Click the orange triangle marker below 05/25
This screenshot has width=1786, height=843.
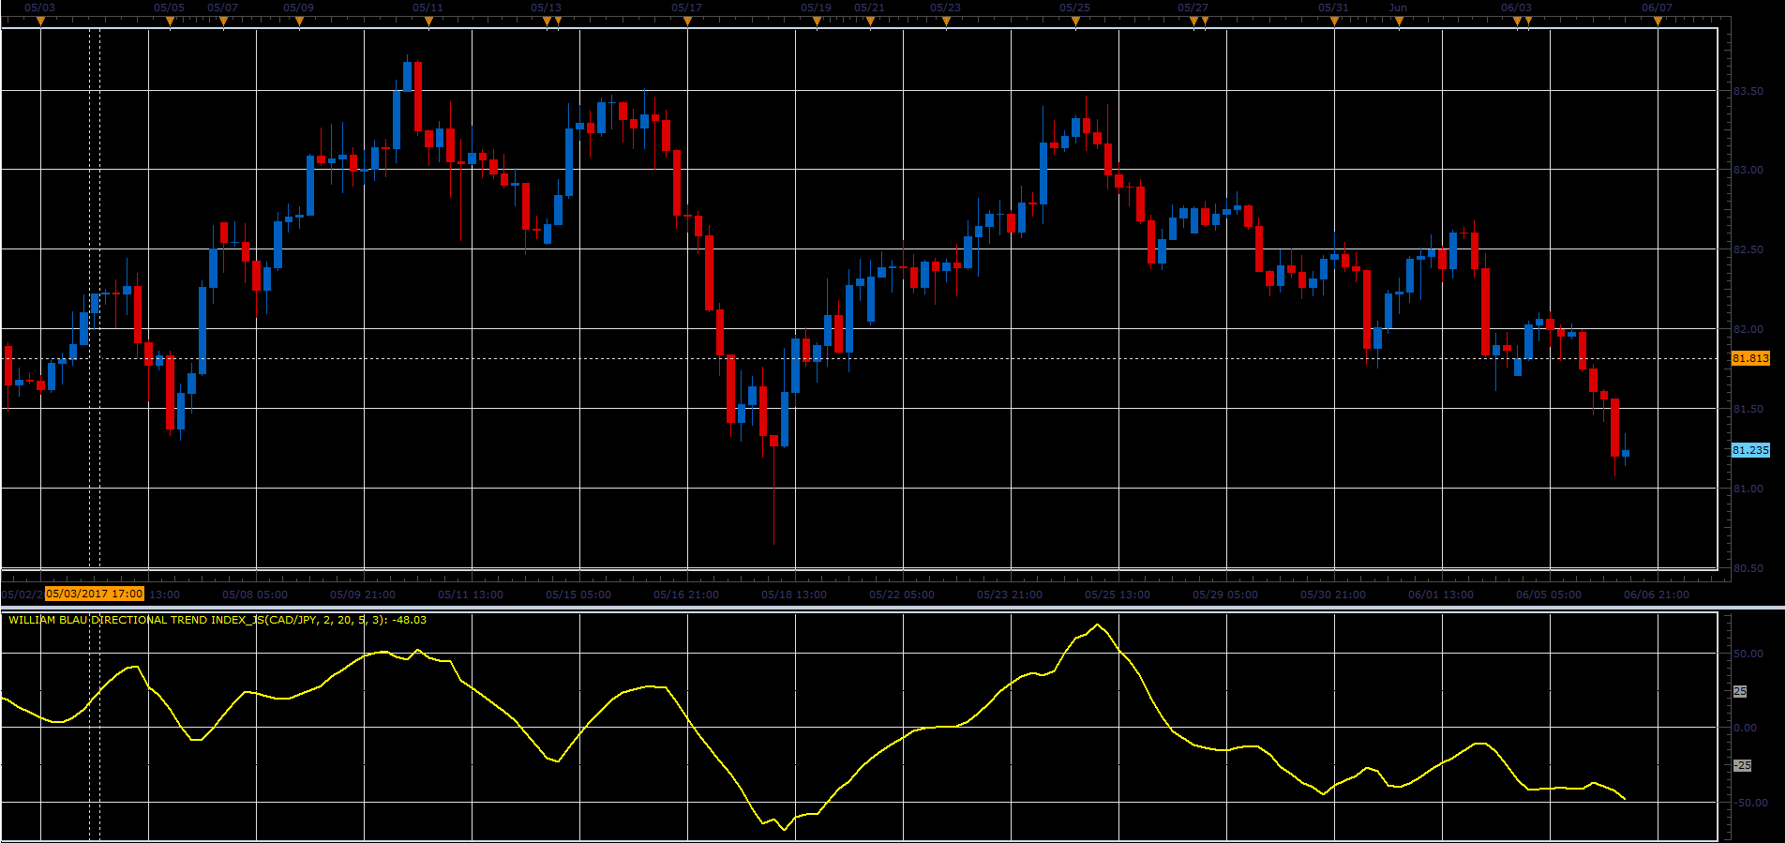tap(1075, 22)
